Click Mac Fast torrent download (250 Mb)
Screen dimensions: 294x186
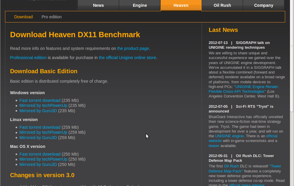pyautogui.click(x=40, y=154)
